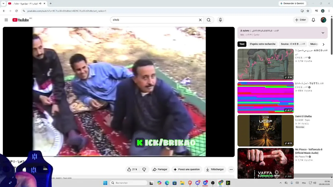333x187 pixels.
Task: Open the T U T T I video thumbnail
Action: point(266,98)
